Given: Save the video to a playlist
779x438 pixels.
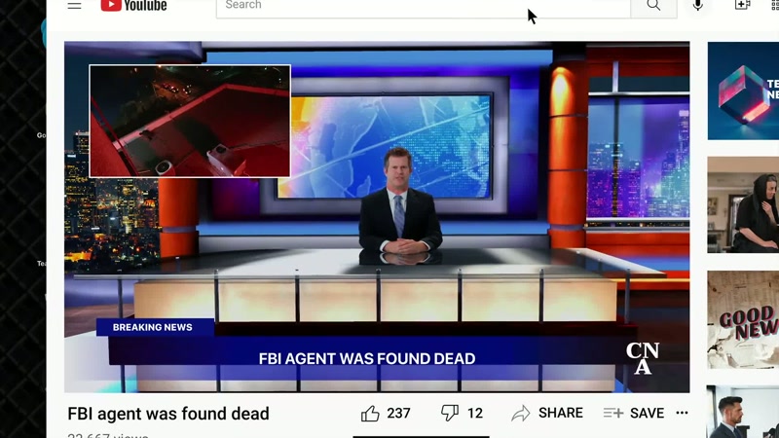Looking at the screenshot, I should click(634, 413).
